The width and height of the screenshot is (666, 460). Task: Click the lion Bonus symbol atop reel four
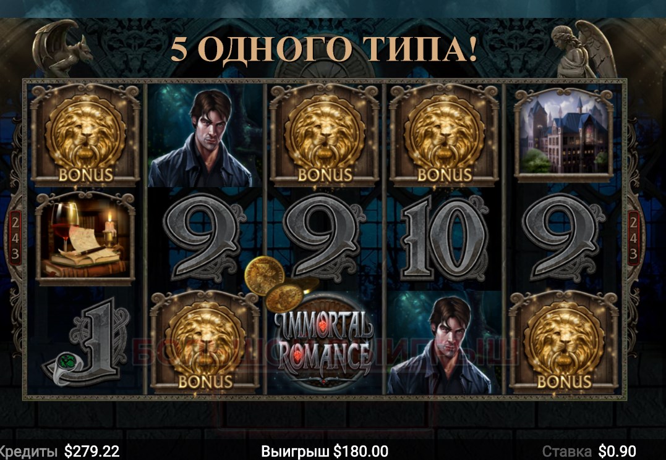444,135
